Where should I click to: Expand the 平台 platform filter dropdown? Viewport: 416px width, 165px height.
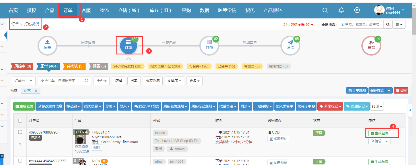[102, 81]
